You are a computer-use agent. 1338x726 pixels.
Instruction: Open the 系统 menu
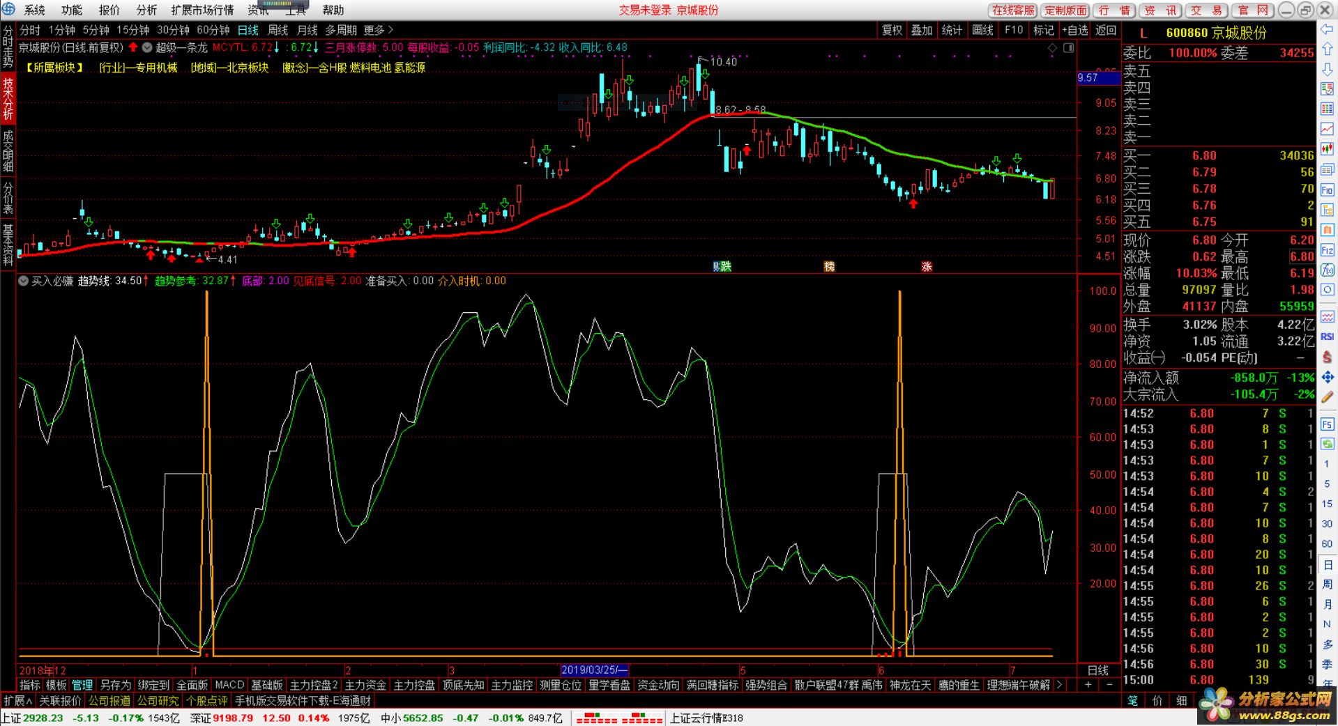tap(34, 10)
